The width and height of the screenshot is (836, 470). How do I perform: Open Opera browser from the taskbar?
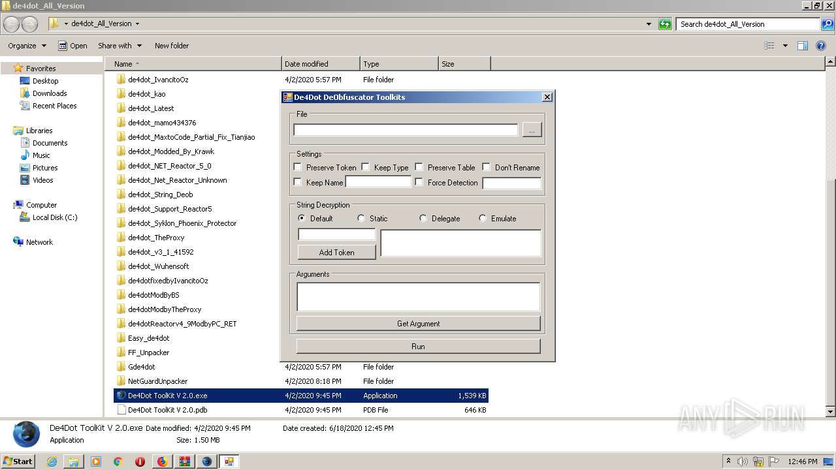pos(140,462)
